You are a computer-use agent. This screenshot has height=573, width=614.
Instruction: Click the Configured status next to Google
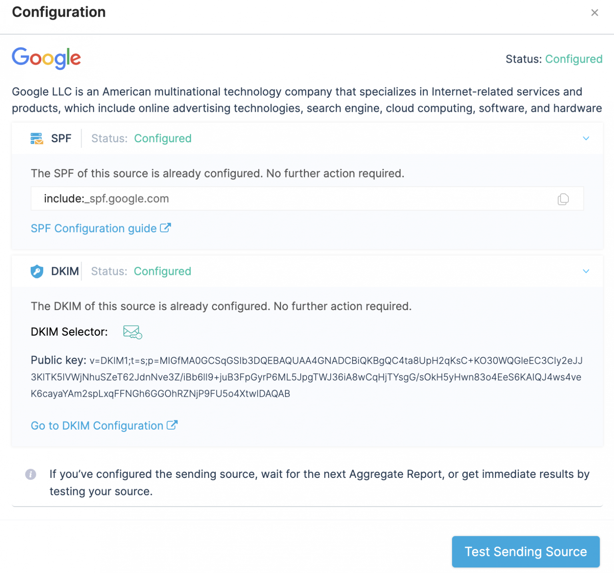pos(574,59)
